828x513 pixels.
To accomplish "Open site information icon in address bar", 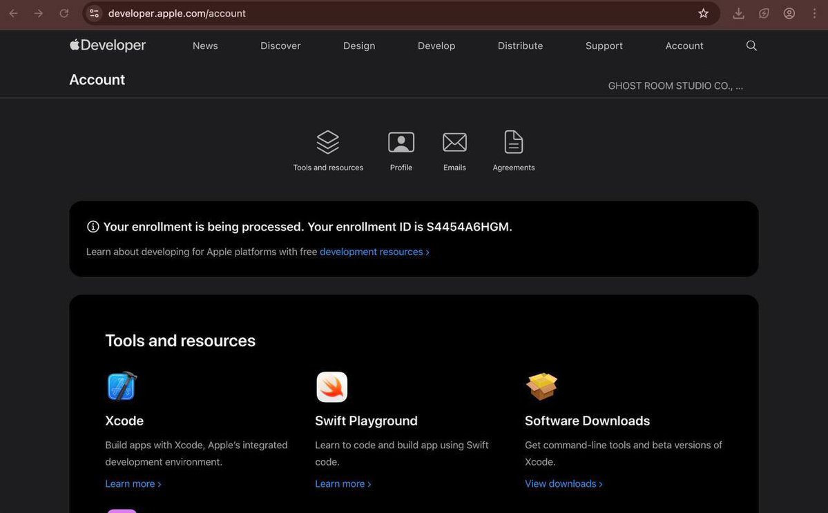I will (x=95, y=13).
